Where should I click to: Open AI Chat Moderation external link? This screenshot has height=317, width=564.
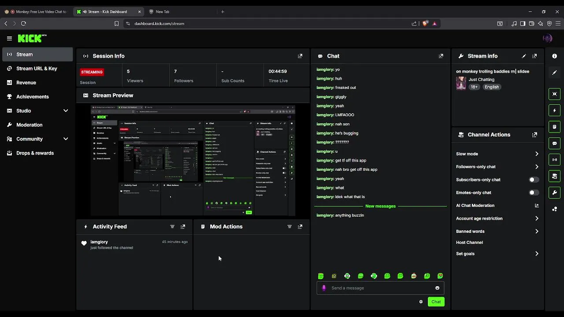(537, 206)
